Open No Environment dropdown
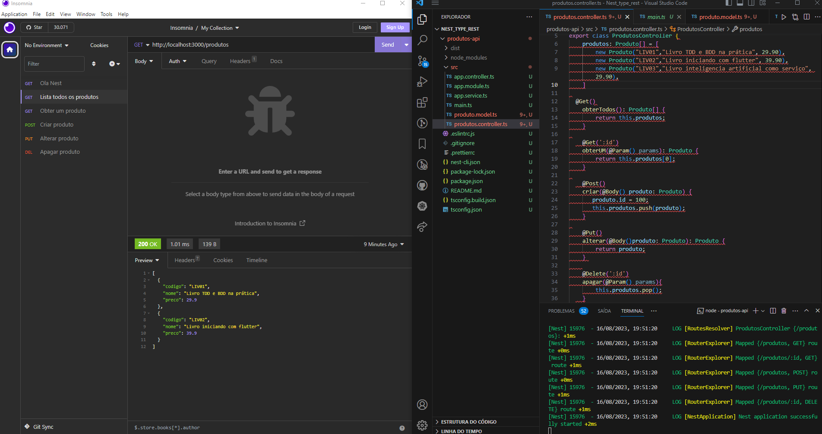This screenshot has width=822, height=434. click(x=47, y=45)
